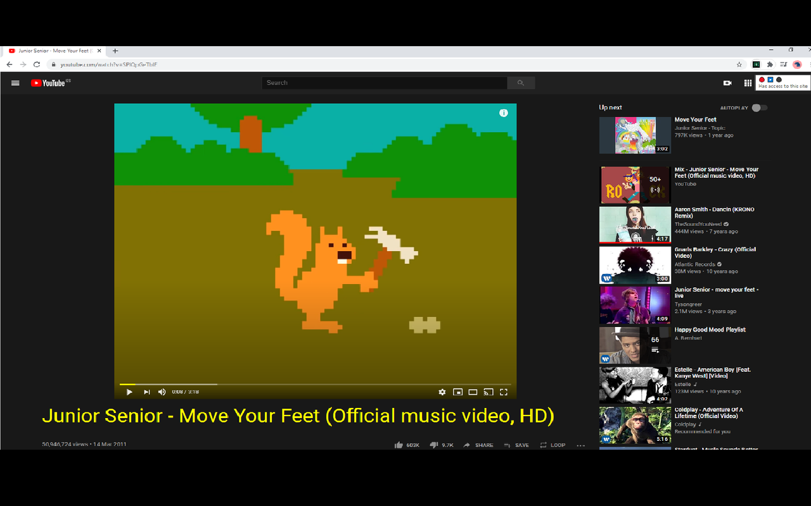Click the red circle extension icon in popup

point(762,80)
